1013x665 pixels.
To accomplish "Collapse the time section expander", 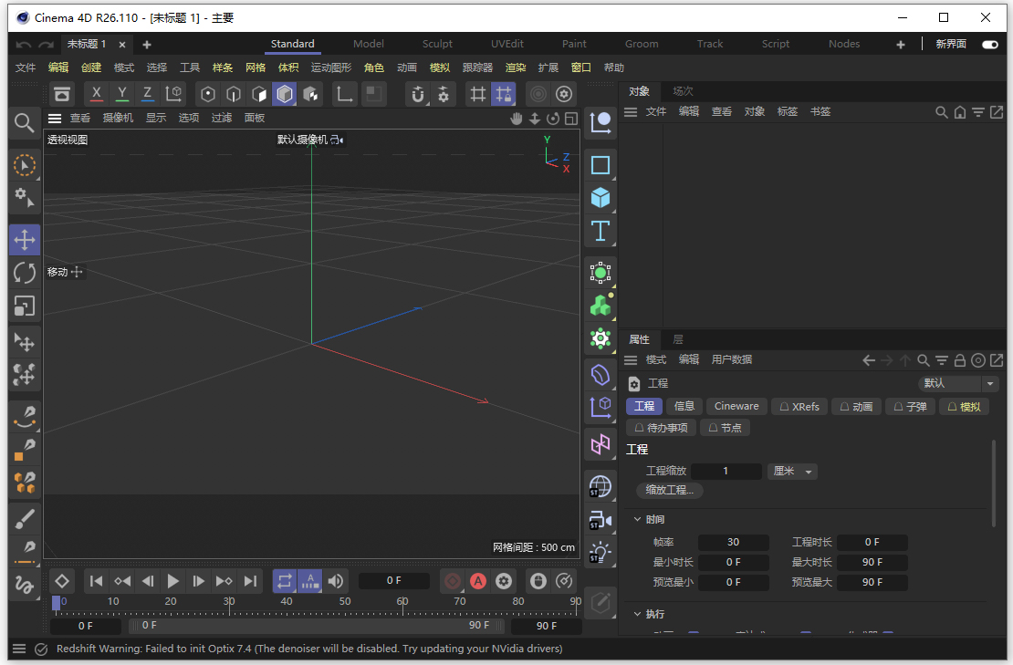I will pos(638,519).
